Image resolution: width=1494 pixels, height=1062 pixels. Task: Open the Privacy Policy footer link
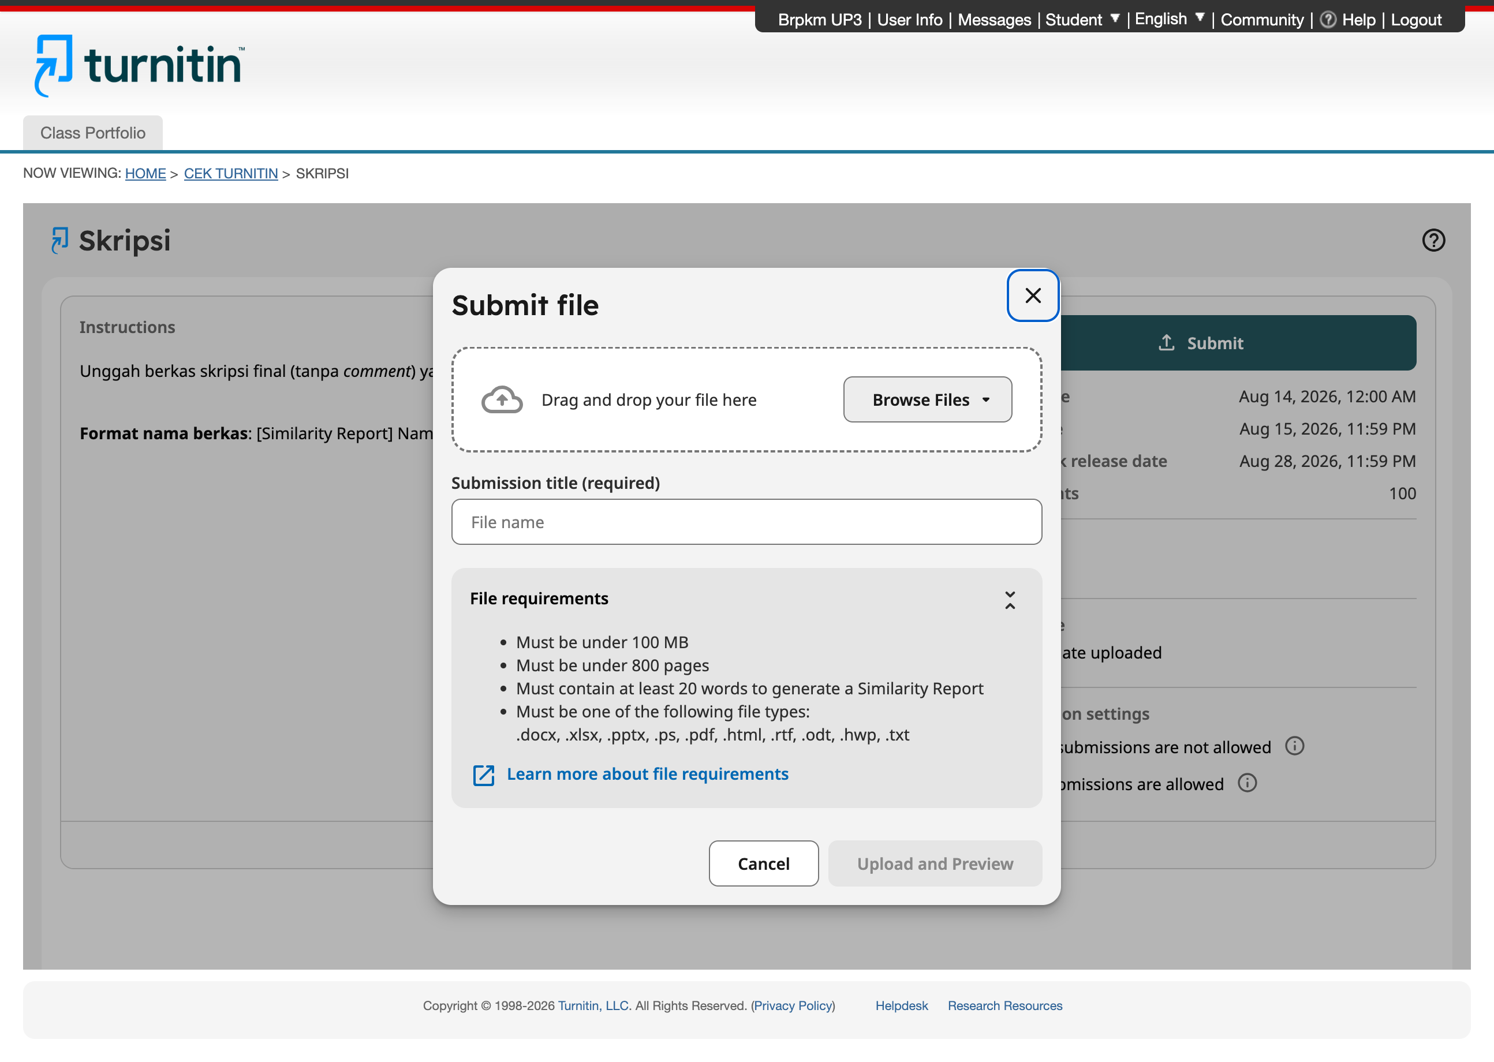(x=793, y=1006)
